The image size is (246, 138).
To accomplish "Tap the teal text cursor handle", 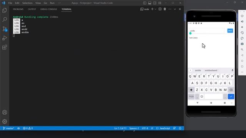I will [190, 33].
